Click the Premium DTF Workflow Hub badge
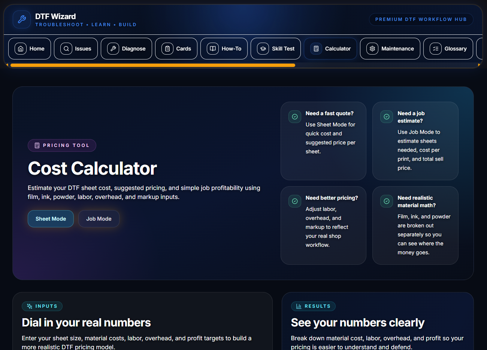The image size is (487, 350). [x=421, y=19]
